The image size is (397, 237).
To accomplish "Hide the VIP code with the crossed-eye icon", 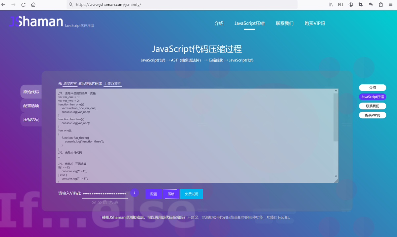I will pos(99,202).
